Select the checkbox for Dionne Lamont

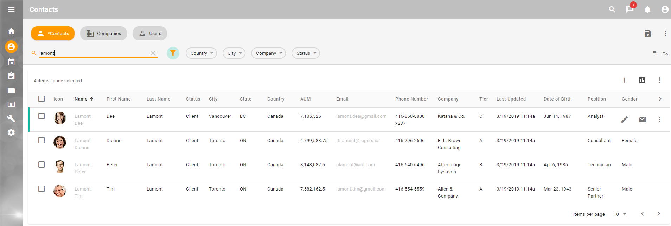coord(41,140)
